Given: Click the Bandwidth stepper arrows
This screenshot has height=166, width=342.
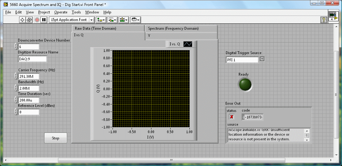Looking at the screenshot, I should pos(16,88).
